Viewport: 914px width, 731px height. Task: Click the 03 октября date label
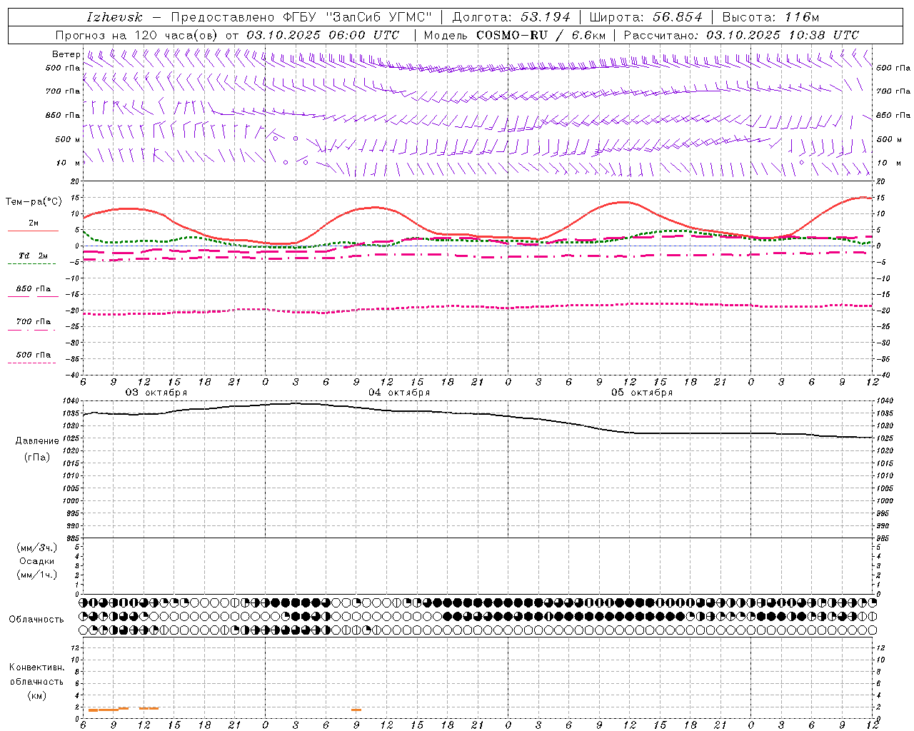pyautogui.click(x=156, y=393)
